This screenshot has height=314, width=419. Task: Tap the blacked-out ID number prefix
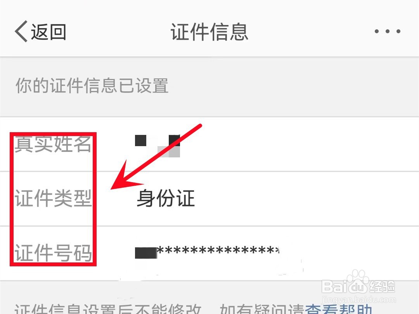tap(145, 253)
